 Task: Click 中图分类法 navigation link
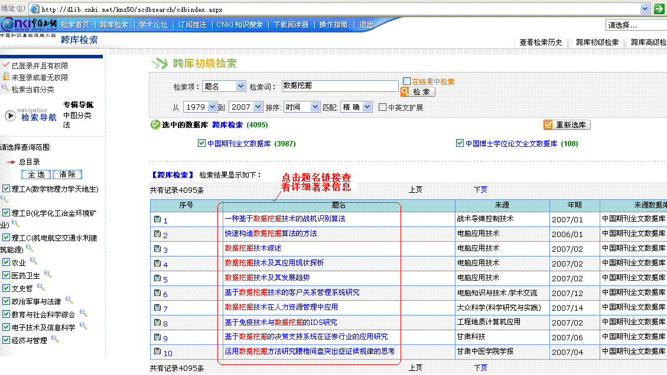pyautogui.click(x=77, y=120)
